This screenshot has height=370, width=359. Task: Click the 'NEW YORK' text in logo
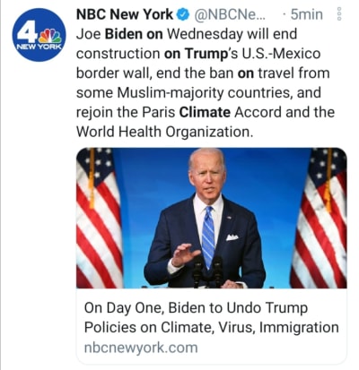[x=39, y=47]
